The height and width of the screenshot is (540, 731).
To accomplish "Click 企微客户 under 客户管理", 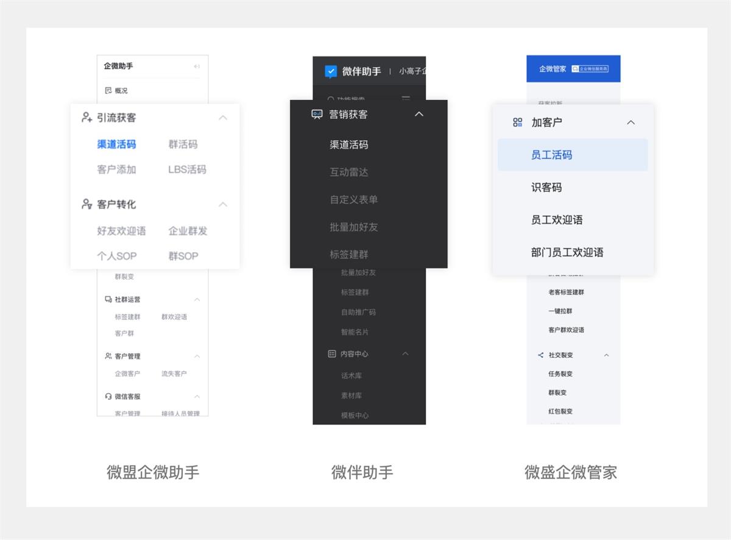I will click(127, 374).
